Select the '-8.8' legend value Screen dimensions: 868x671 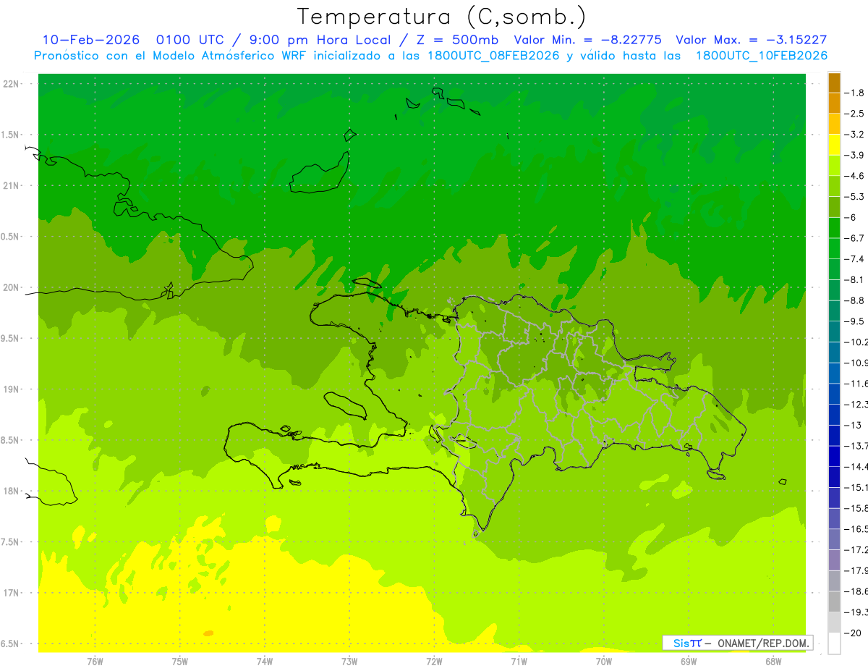tap(854, 300)
